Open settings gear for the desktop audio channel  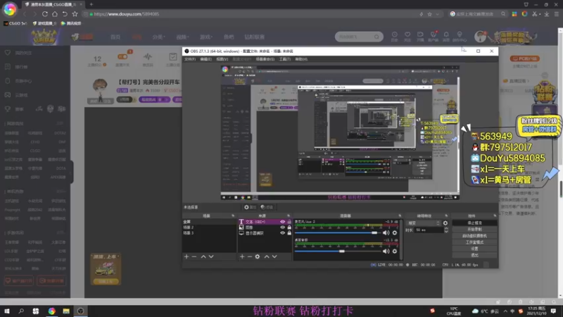(395, 251)
